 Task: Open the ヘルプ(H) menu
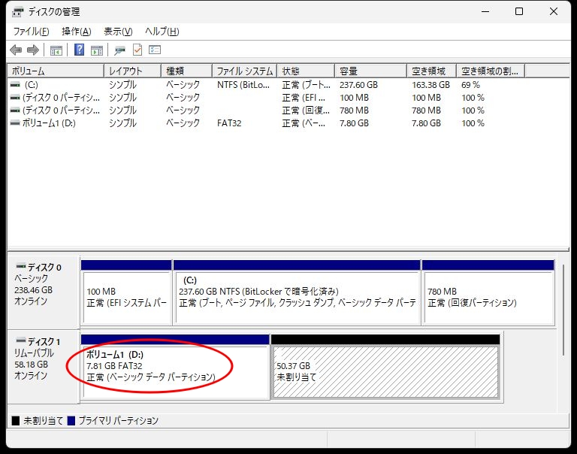pos(162,32)
